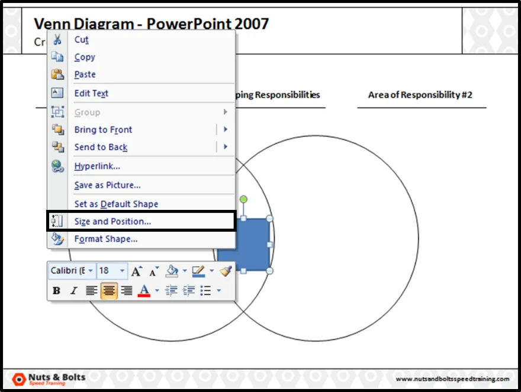Click the Send to Back icon
The height and width of the screenshot is (392, 521).
coord(57,147)
